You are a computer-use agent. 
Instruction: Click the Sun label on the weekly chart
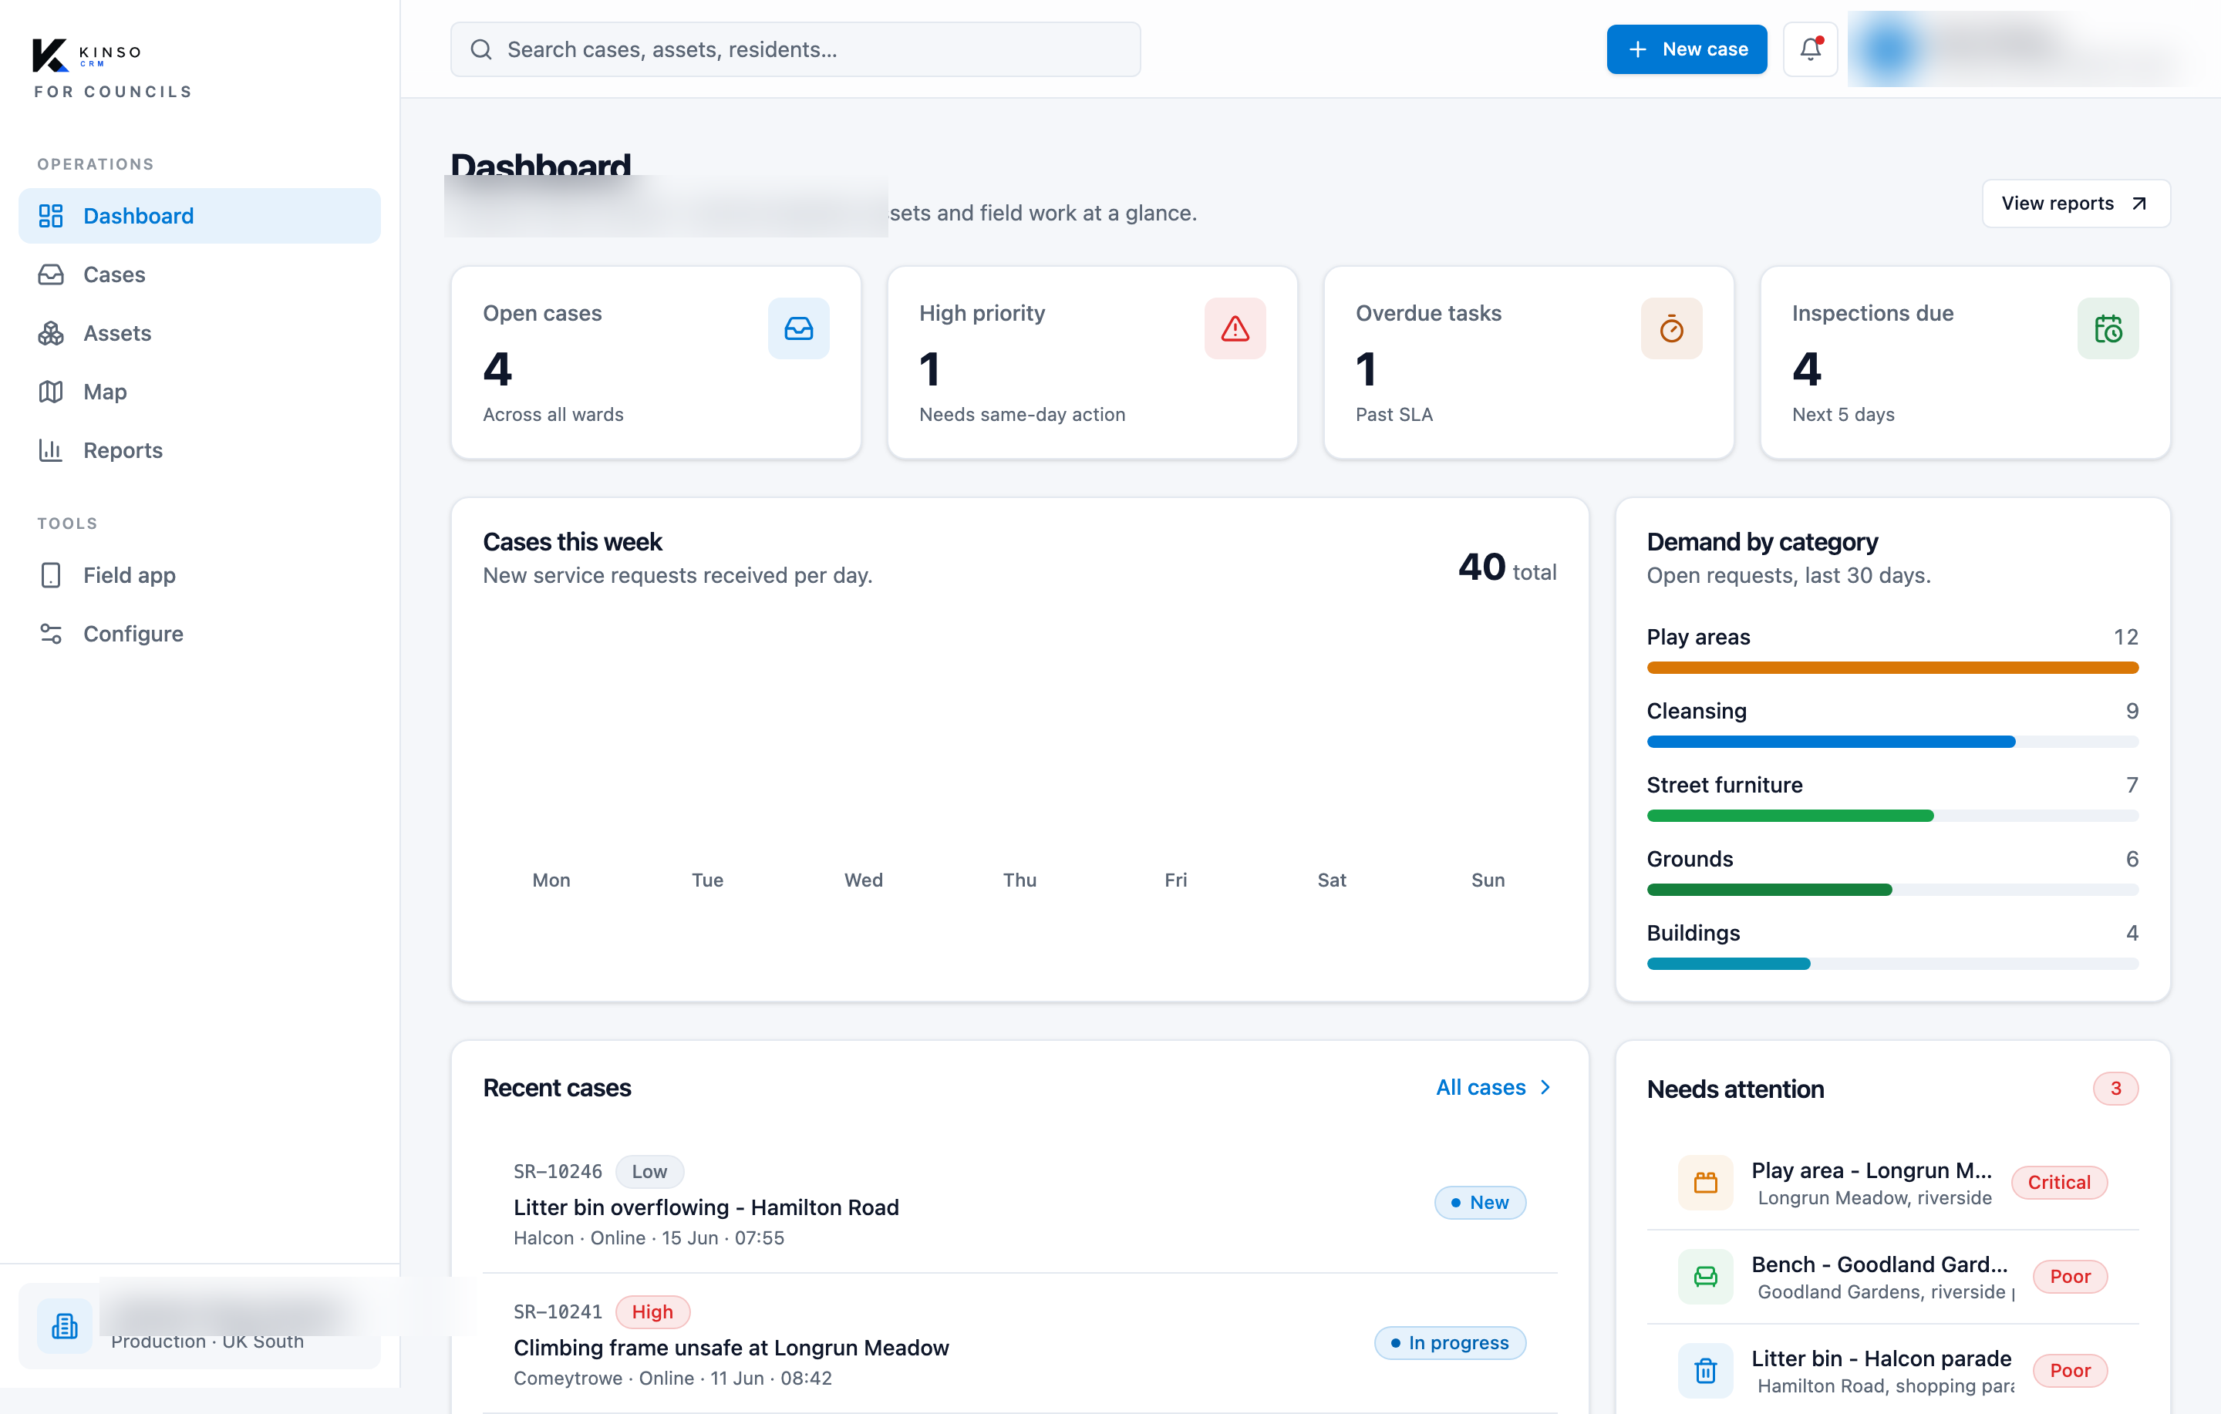[1488, 880]
